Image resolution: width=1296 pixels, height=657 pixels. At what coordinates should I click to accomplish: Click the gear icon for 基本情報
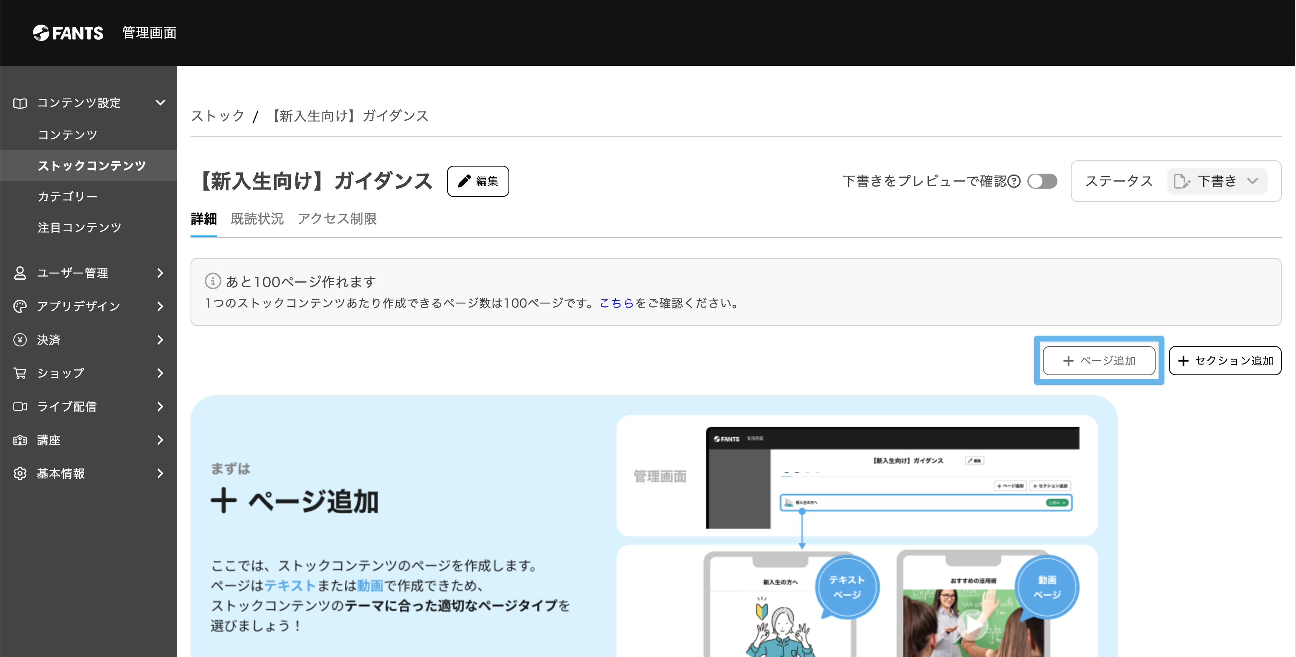(20, 473)
